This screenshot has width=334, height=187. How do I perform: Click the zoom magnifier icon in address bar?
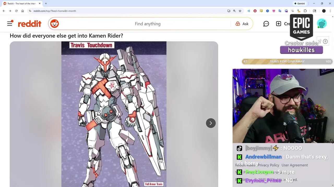pyautogui.click(x=234, y=11)
